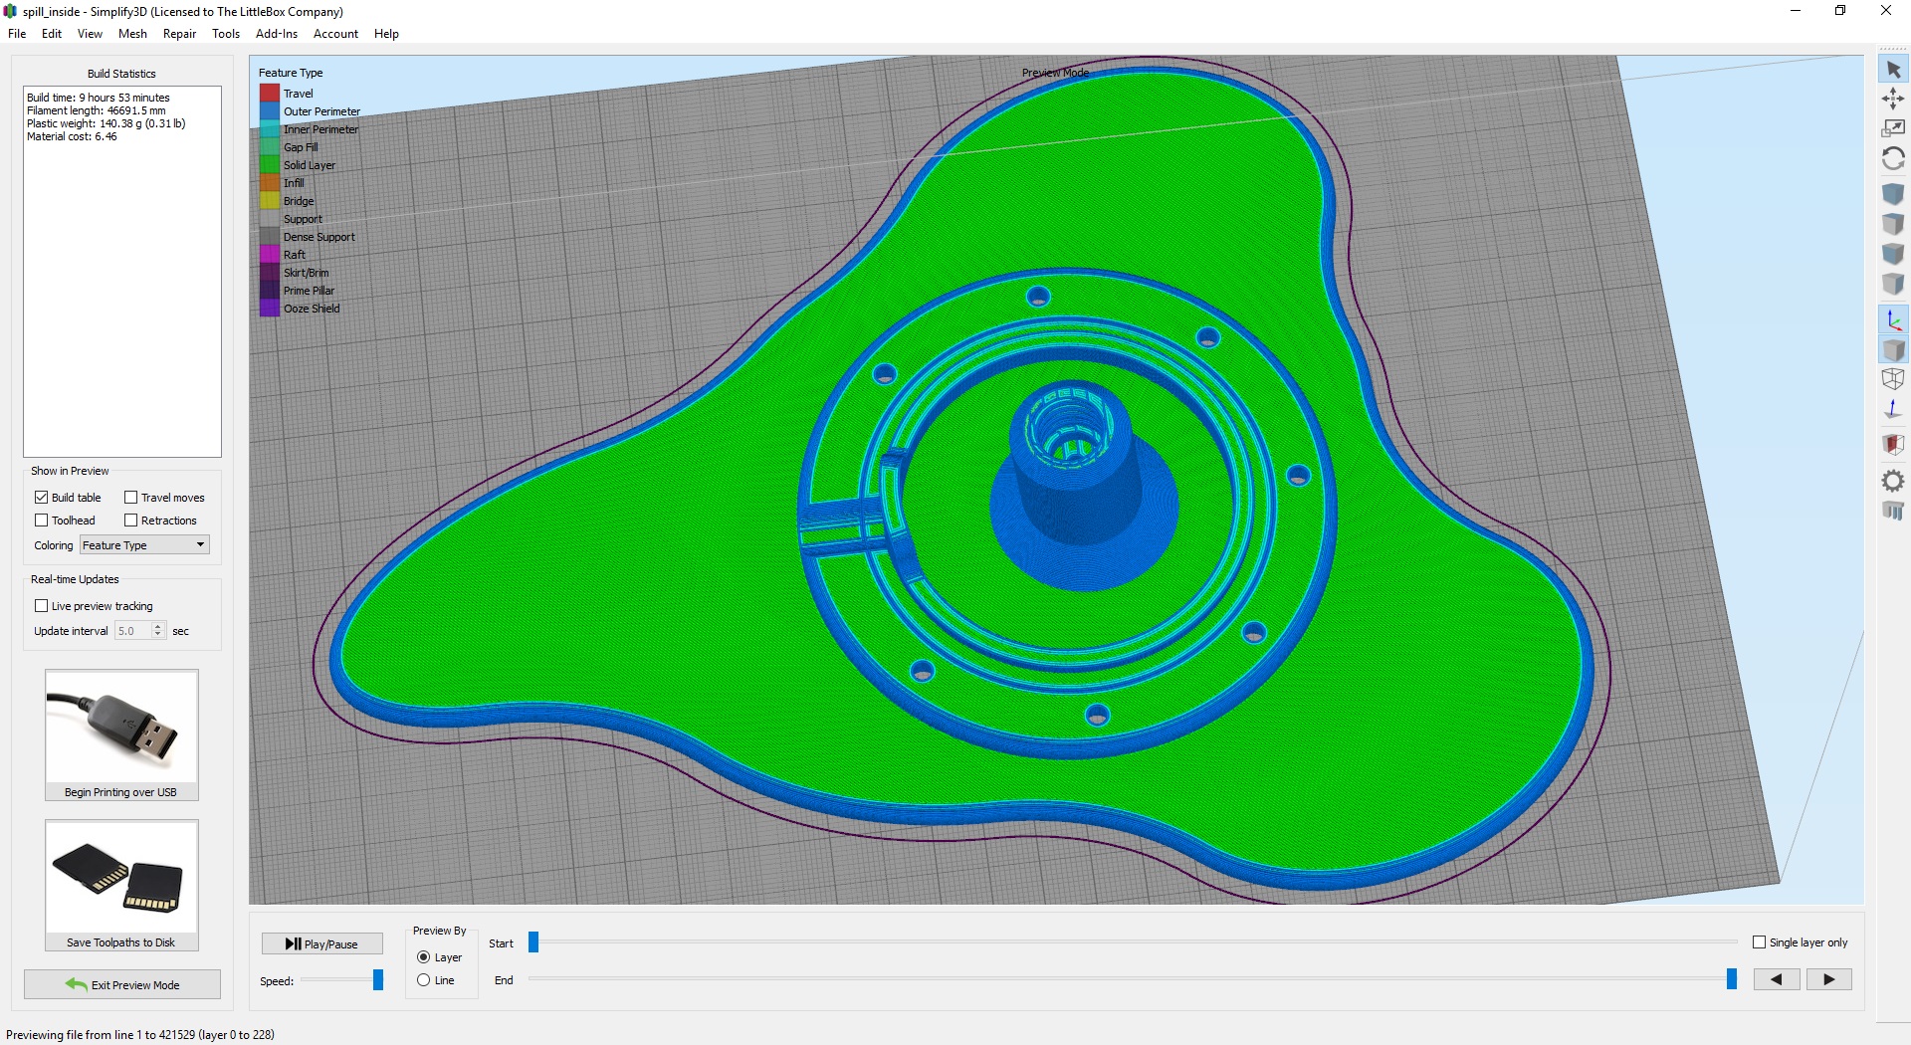Click the 'Skirt/Brim' legend label
The image size is (1911, 1045).
point(306,273)
